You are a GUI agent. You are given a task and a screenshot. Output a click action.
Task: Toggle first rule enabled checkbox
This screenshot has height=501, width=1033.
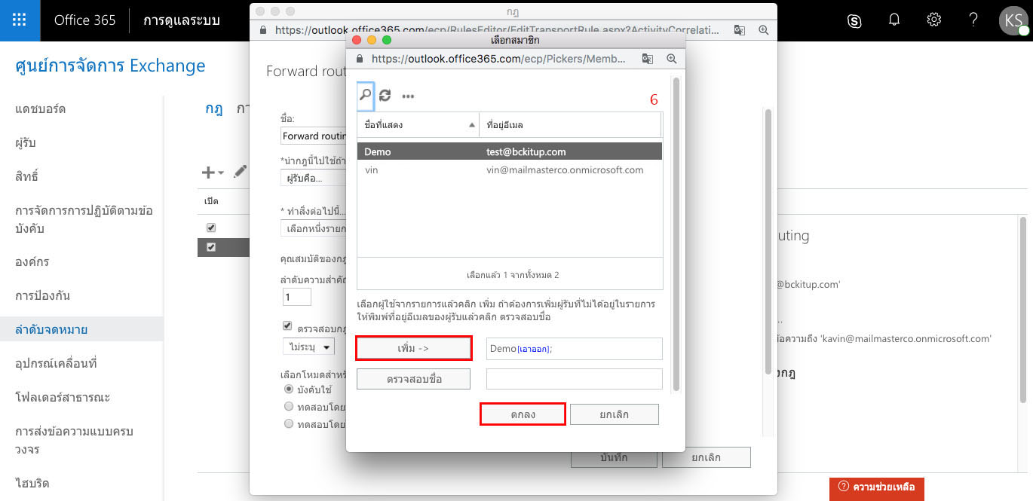pyautogui.click(x=211, y=227)
